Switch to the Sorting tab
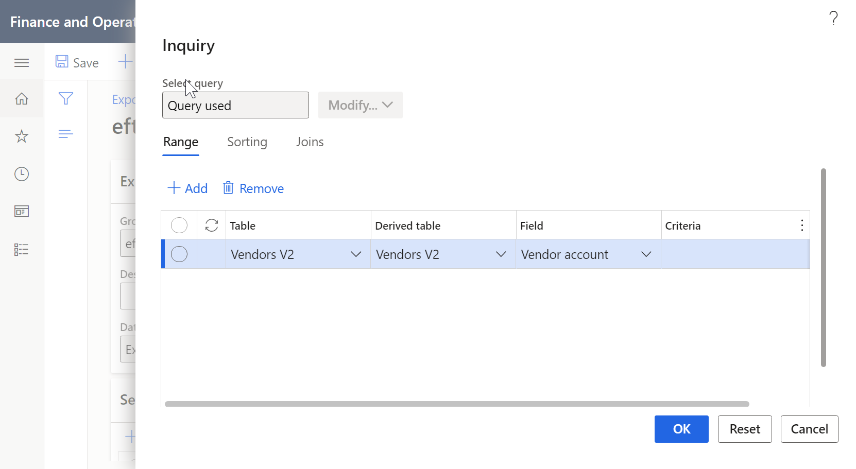Image resolution: width=856 pixels, height=469 pixels. click(x=247, y=142)
